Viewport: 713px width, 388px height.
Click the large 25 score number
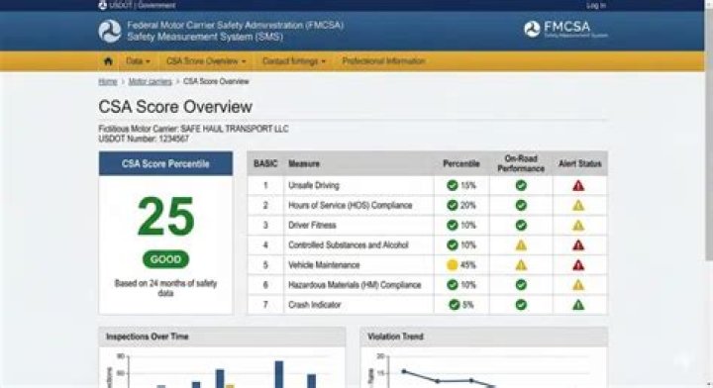[165, 217]
